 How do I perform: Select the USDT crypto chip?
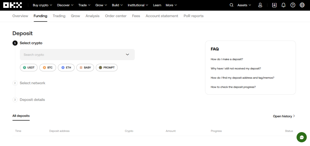29,68
